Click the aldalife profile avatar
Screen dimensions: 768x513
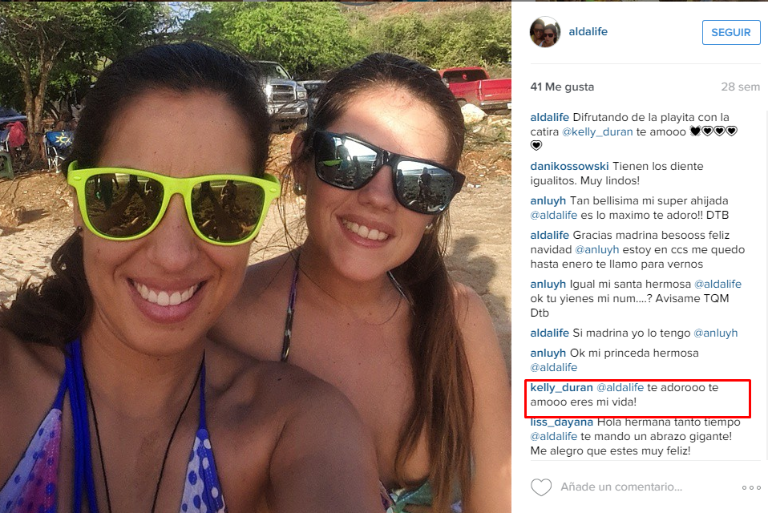coord(544,32)
